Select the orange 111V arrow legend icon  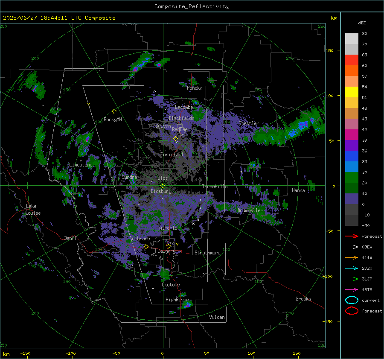point(352,257)
